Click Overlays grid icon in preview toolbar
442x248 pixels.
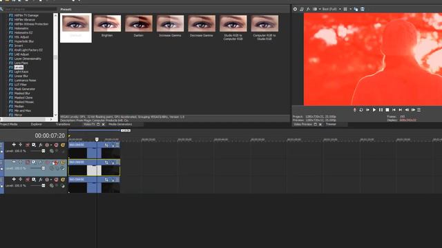pos(345,9)
